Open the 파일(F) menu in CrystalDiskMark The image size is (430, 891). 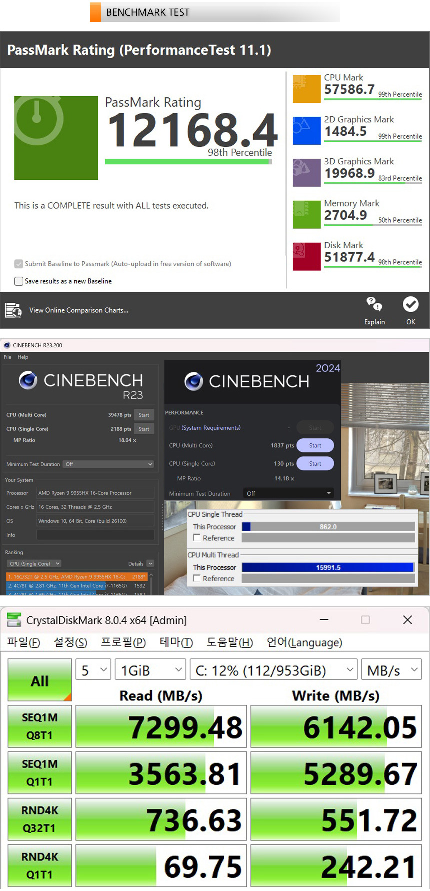coord(23,642)
